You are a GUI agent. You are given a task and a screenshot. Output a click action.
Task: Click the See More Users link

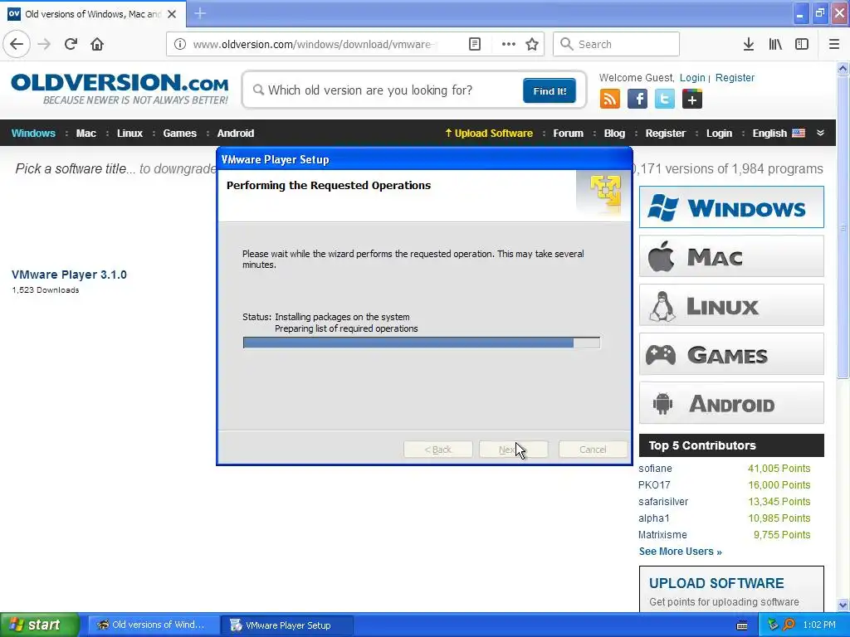[x=681, y=552]
